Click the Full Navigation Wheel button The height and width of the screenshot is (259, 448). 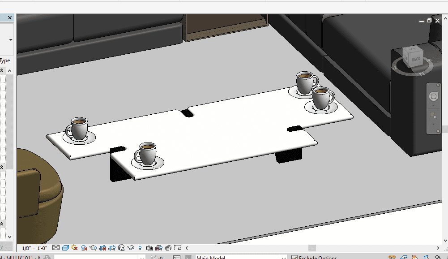tap(433, 96)
